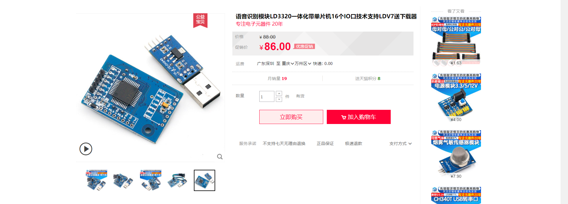
Task: Open the 烟雾气敏传感器模块 recommended product
Action: 456,154
